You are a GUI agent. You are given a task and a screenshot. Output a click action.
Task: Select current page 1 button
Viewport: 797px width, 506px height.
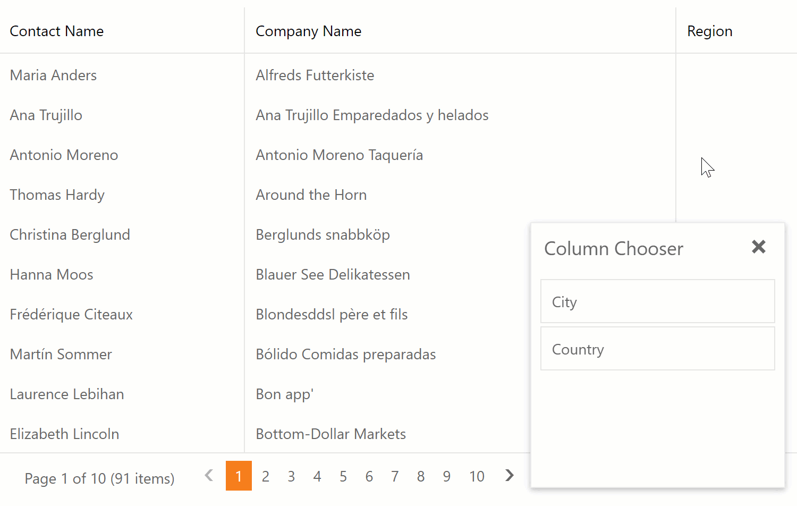239,476
